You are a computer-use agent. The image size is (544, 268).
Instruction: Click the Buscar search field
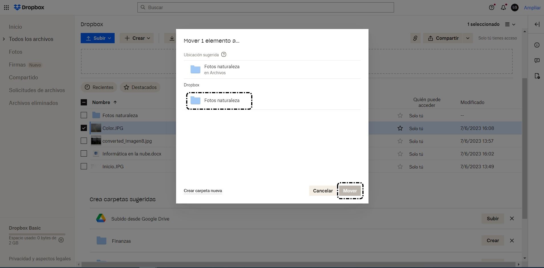point(266,7)
